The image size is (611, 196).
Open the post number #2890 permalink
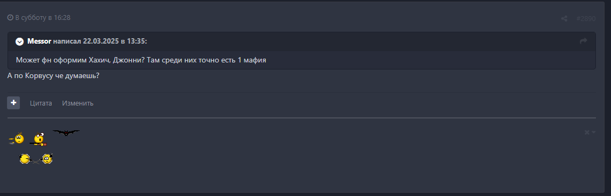(x=586, y=18)
